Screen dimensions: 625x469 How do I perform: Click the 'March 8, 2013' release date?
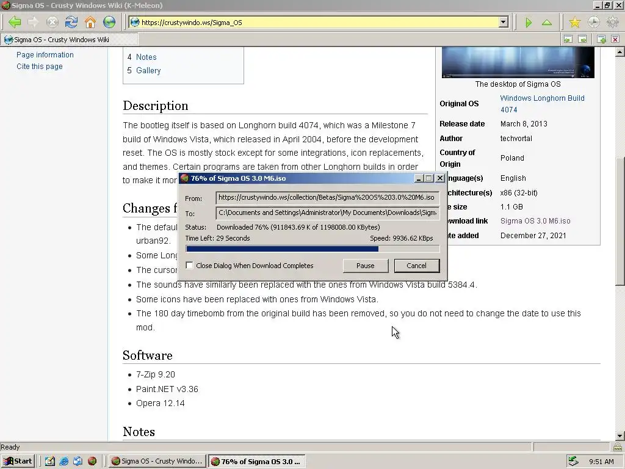click(524, 123)
